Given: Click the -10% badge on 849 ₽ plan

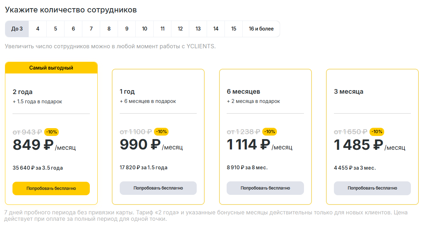Looking at the screenshot, I should click(52, 132).
